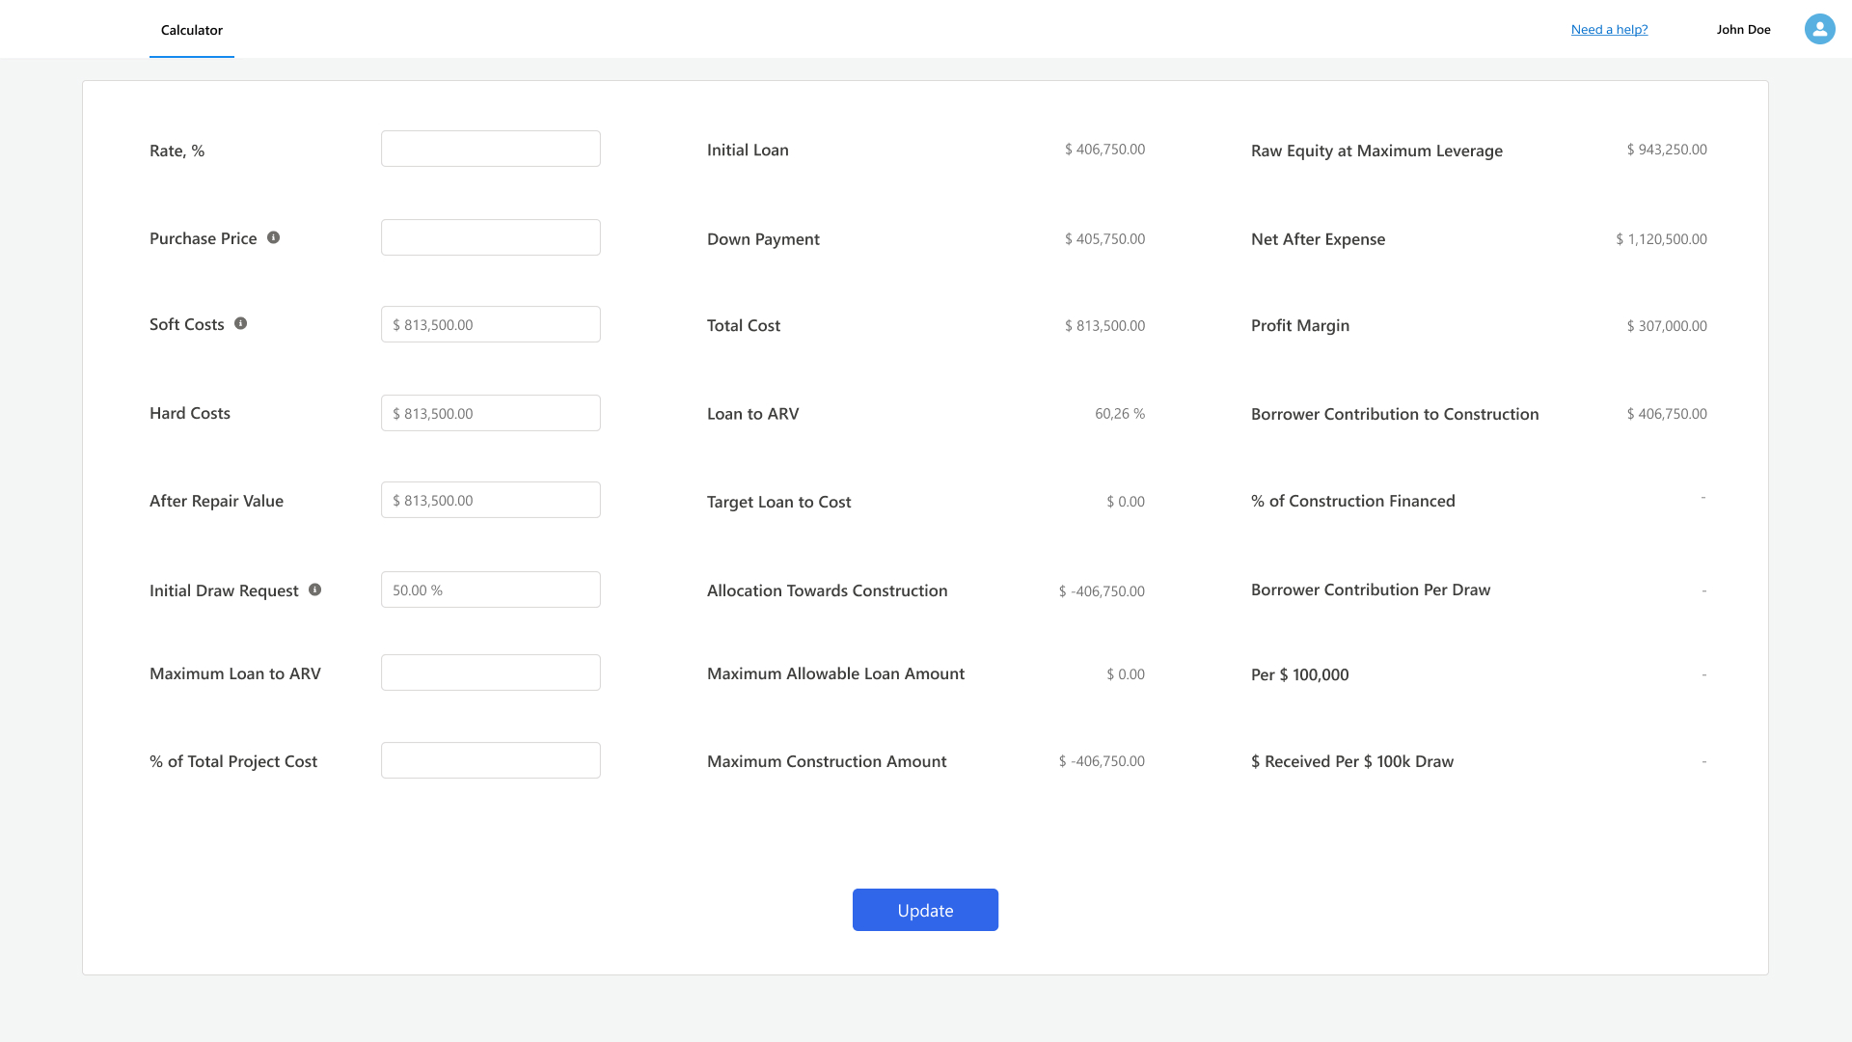Click the Borrower Contribution Per Draw label
Viewport: 1852px width, 1042px height.
pos(1371,590)
